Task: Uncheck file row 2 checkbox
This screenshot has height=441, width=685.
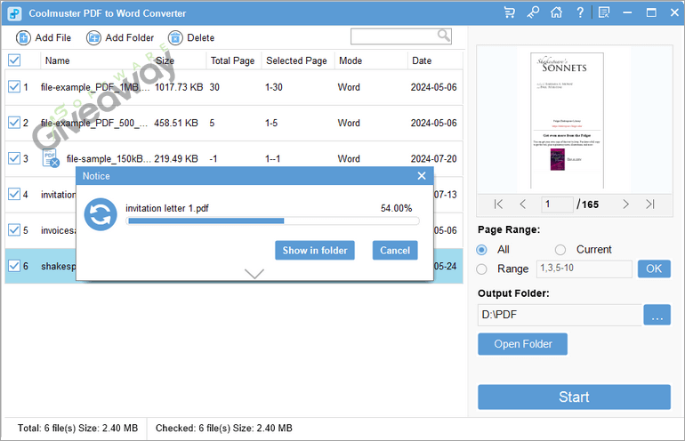Action: pyautogui.click(x=14, y=123)
